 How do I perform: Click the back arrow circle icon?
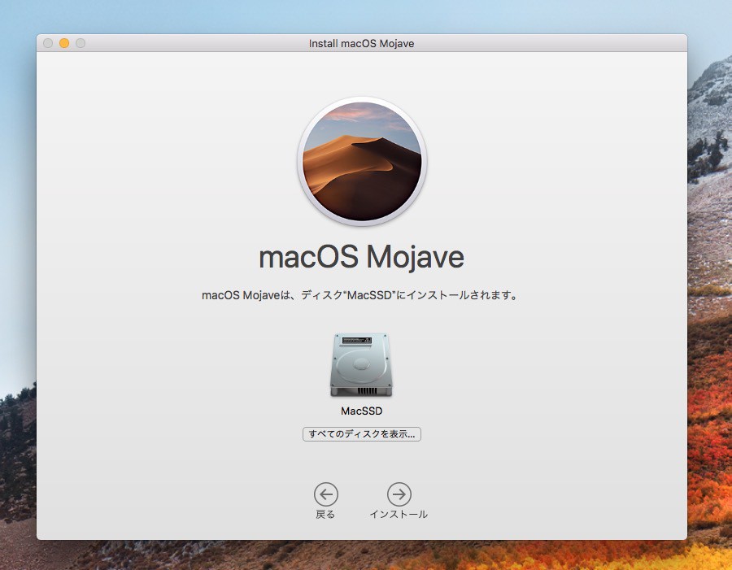click(326, 494)
